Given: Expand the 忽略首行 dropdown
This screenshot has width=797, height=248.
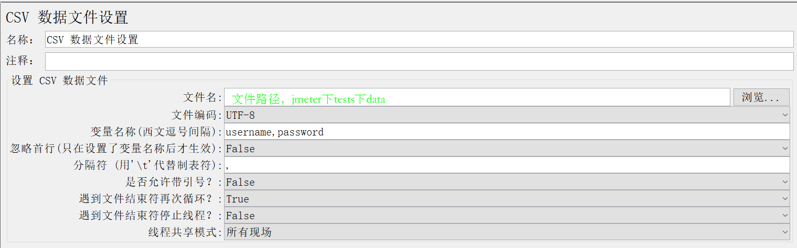Looking at the screenshot, I should 507,149.
